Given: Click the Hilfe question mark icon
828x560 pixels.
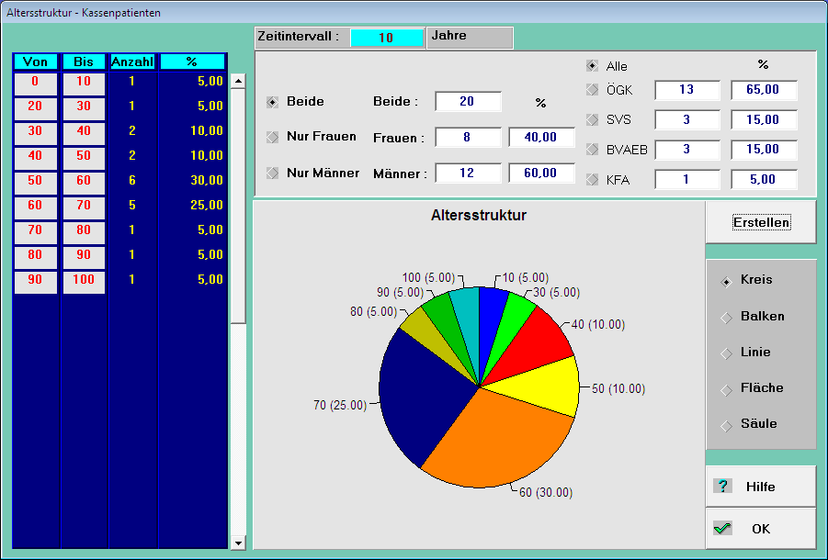Looking at the screenshot, I should [723, 487].
